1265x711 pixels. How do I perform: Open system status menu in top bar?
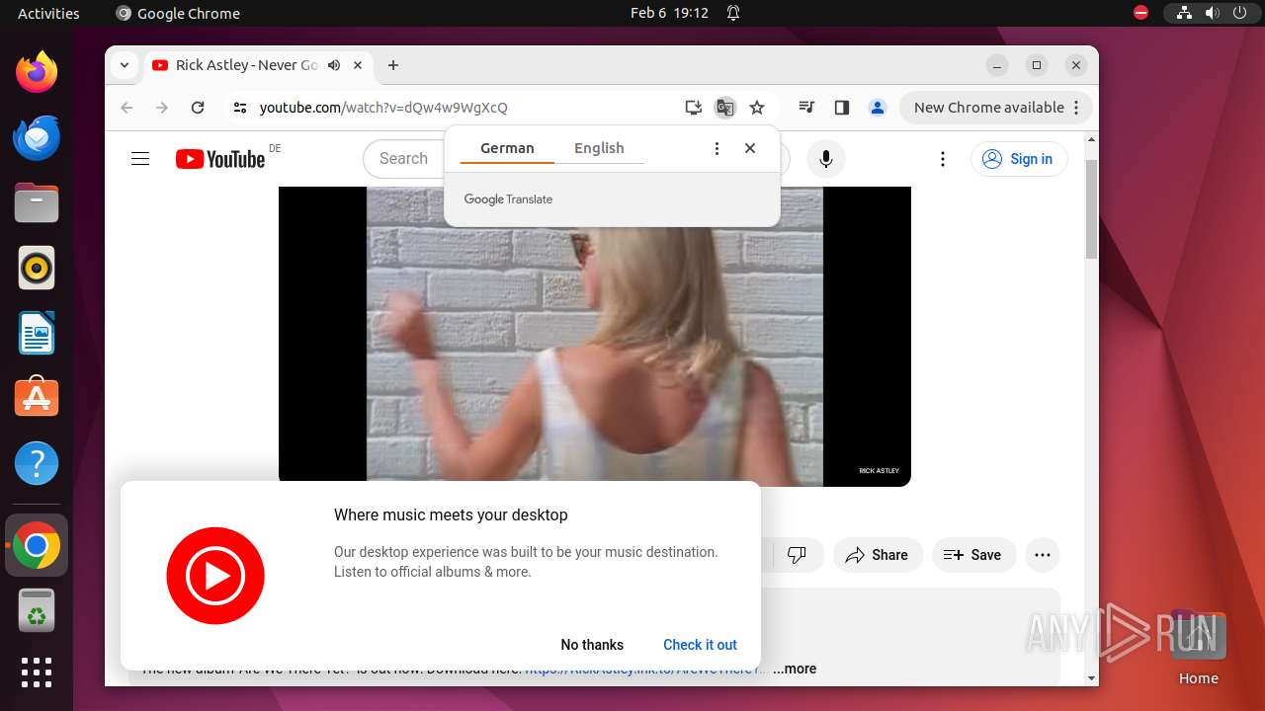[1212, 13]
